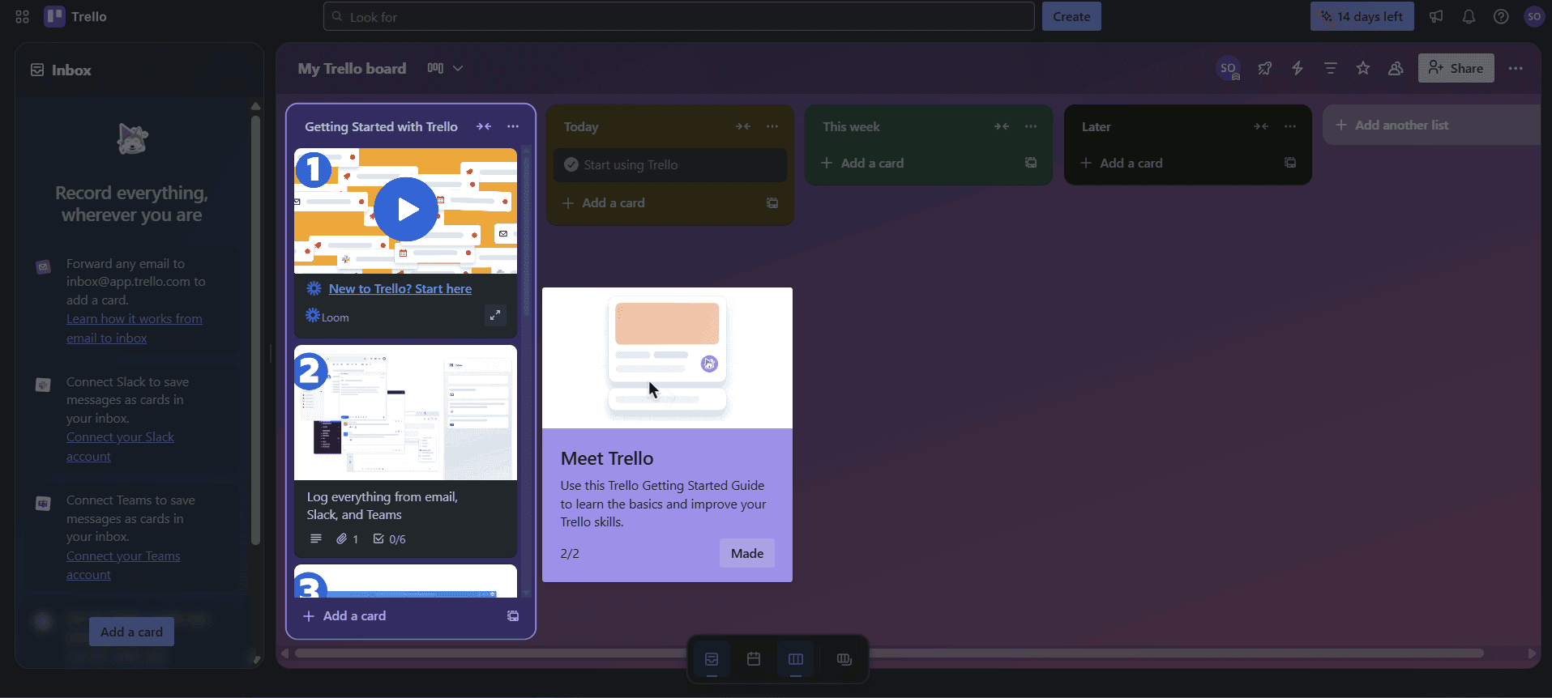Play the New to Trello video
Viewport: 1552px width, 698px height.
406,210
